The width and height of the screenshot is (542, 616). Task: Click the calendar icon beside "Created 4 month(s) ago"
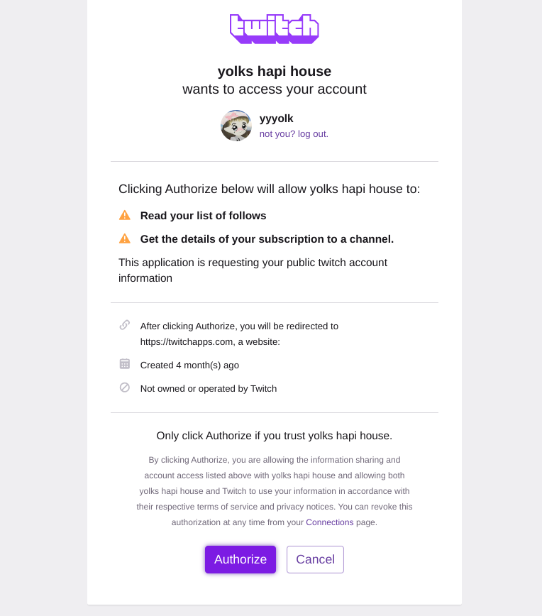coord(125,364)
